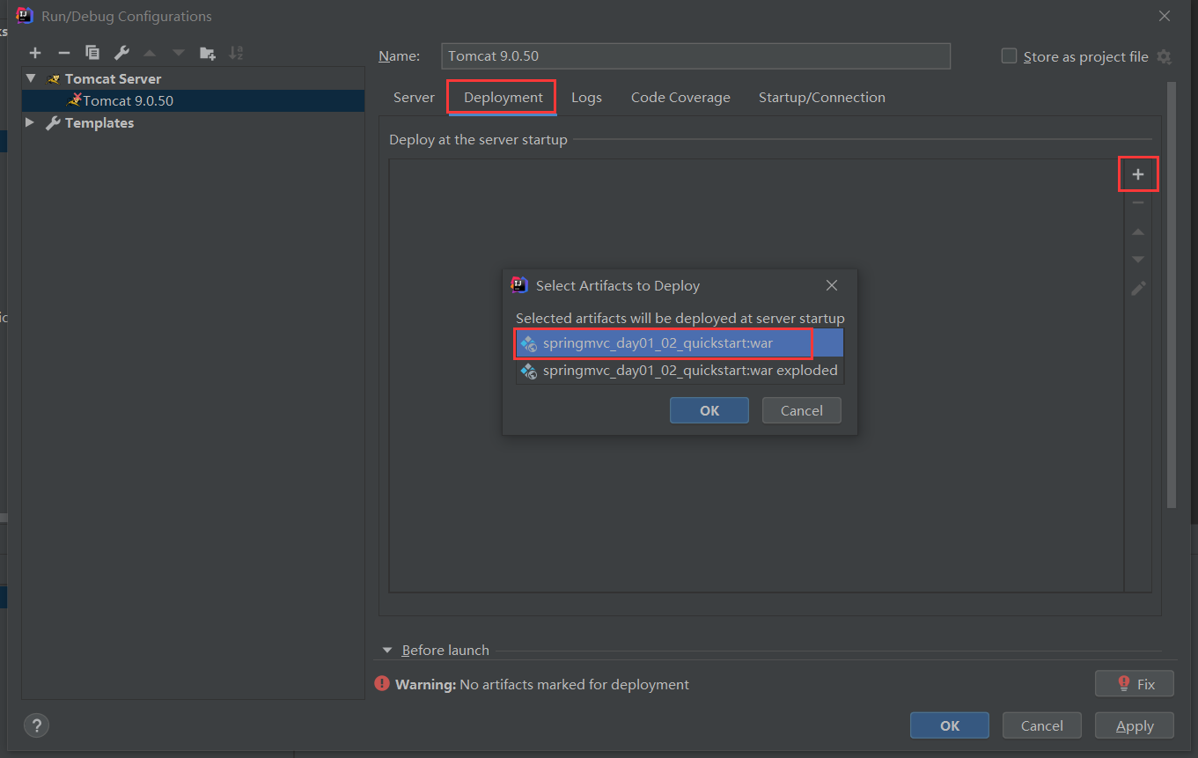Sort configurations alphabetically icon
1198x758 pixels.
(236, 53)
